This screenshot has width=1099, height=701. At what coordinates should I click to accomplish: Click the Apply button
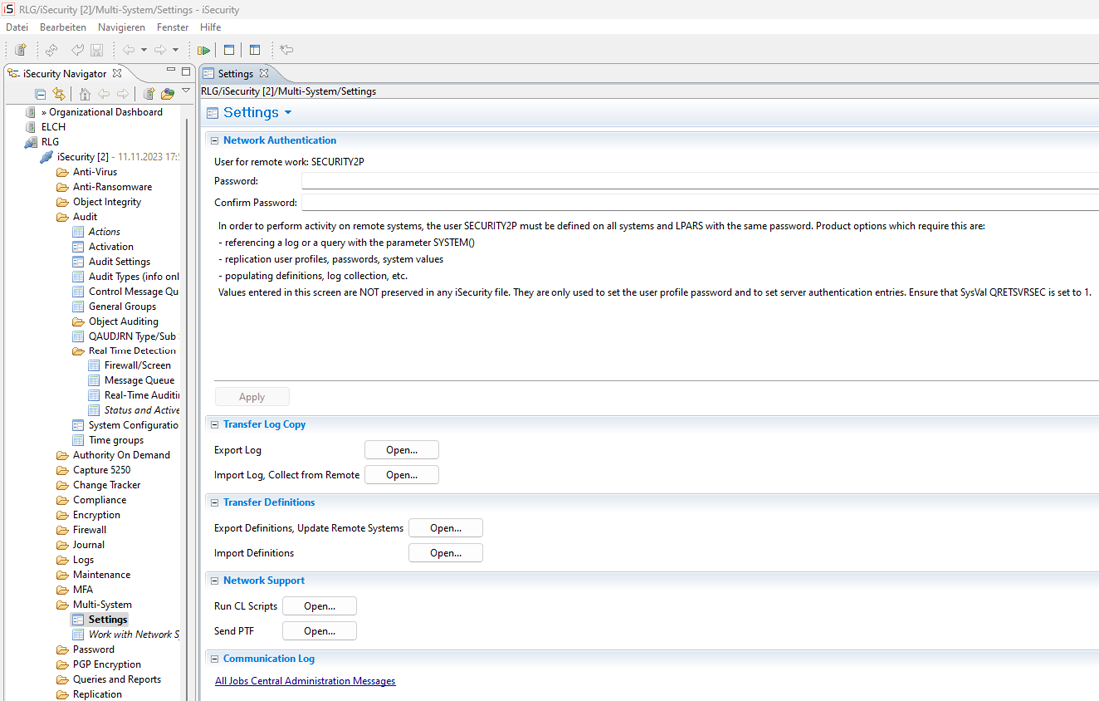click(x=252, y=397)
